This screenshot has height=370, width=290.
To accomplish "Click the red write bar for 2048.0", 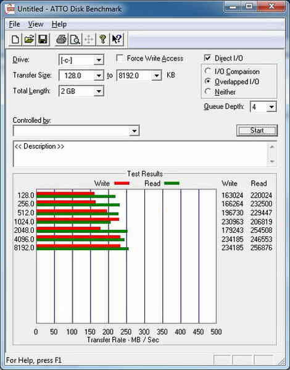I will pyautogui.click(x=68, y=229).
